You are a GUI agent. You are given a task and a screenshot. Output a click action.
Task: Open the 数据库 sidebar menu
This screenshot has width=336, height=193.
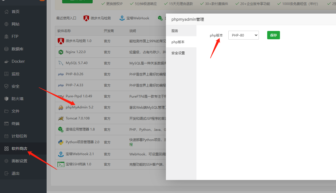point(23,49)
